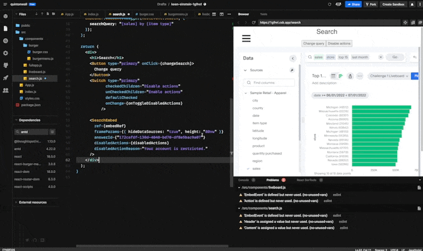This screenshot has width=423, height=251.
Task: Click the dependency search field containing antd
Action: 31,132
